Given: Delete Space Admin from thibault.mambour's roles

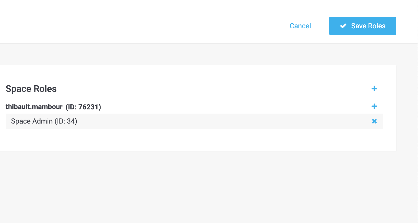Looking at the screenshot, I should click(374, 121).
